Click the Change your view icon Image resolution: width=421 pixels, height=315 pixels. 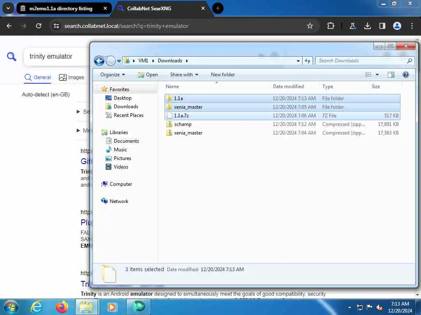[x=368, y=75]
